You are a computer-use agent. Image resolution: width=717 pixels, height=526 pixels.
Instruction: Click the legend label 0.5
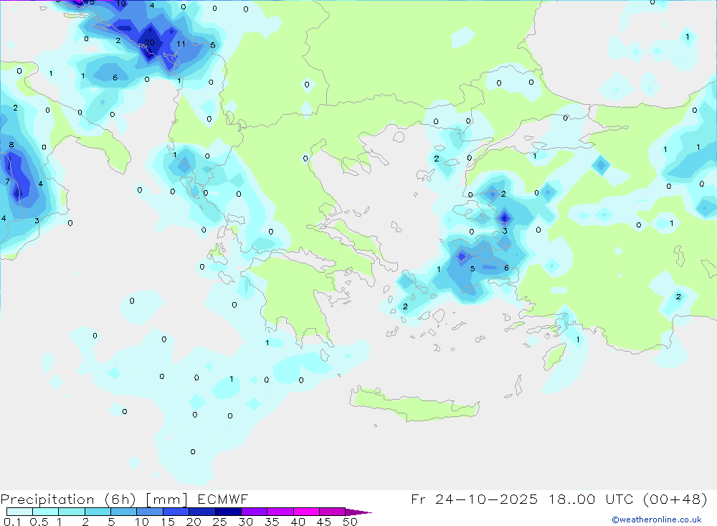pos(39,522)
